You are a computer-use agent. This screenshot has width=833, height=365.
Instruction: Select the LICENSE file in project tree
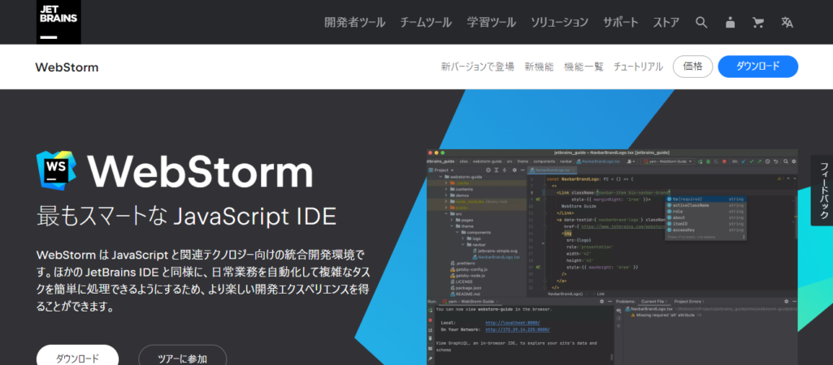pos(462,281)
